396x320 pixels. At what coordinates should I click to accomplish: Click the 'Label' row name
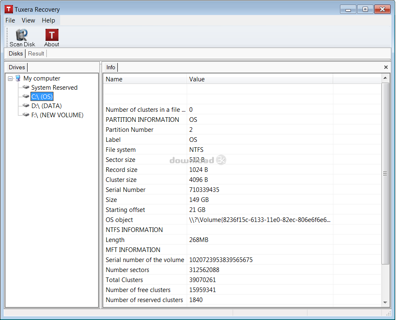[x=113, y=140]
